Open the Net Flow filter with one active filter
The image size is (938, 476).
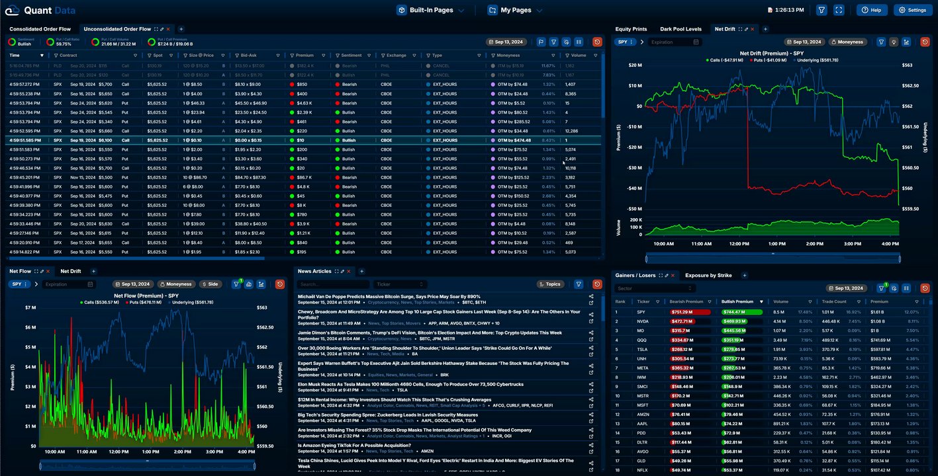236,284
